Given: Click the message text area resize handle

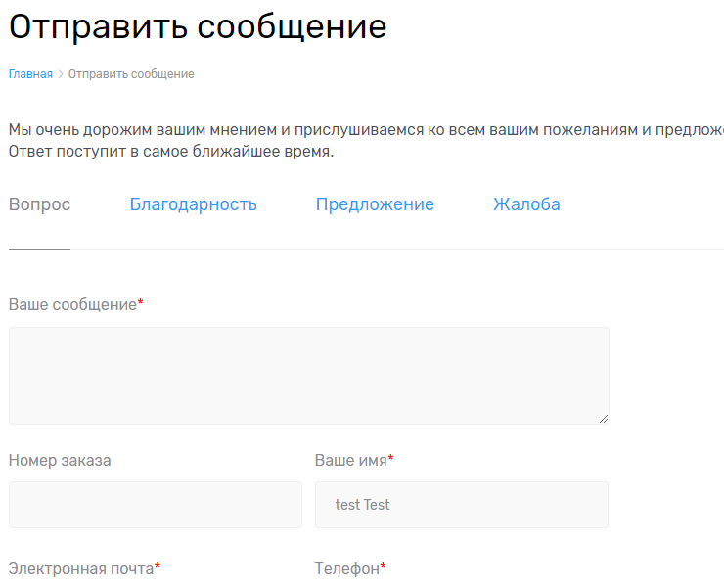Looking at the screenshot, I should click(x=603, y=418).
